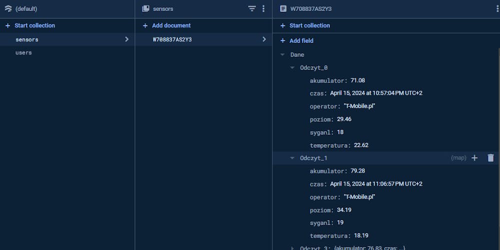500x250 pixels.
Task: Start collection in the (default) database column
Action: 30,25
